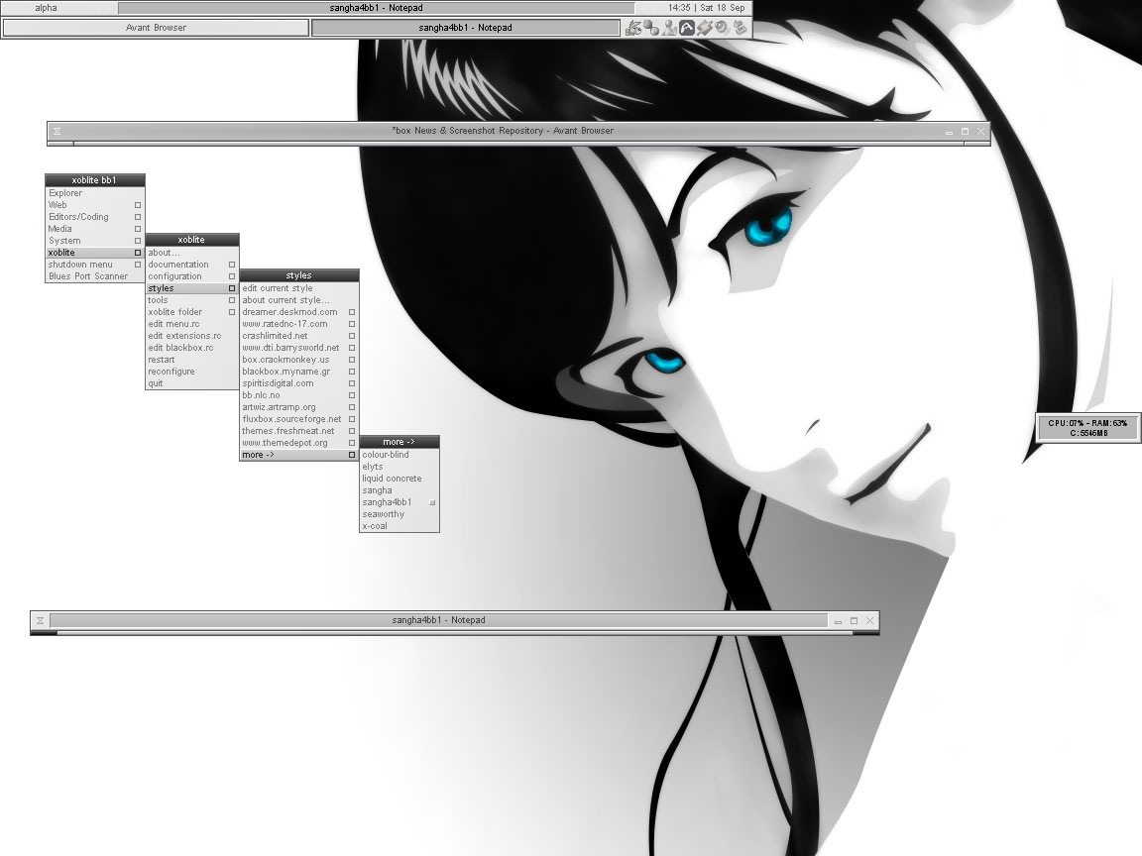Expand the shutdown menu submenu square
The height and width of the screenshot is (856, 1142).
click(138, 265)
